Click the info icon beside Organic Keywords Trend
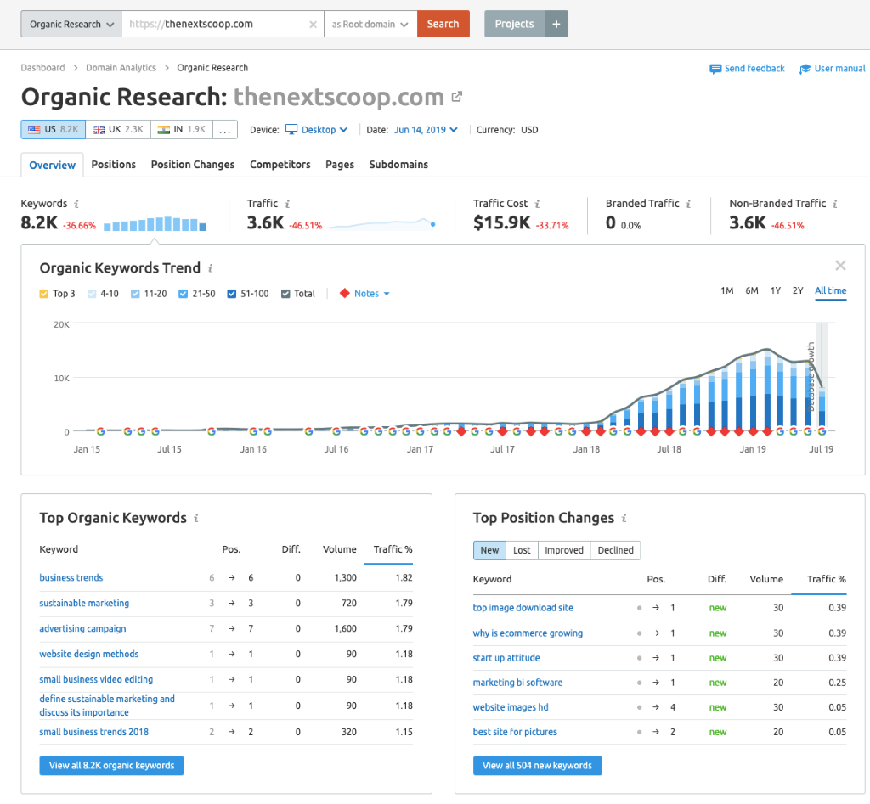 point(211,268)
